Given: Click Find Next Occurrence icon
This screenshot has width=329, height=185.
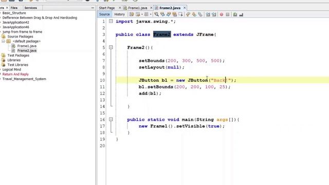Looking at the screenshot, I should click(169, 14).
